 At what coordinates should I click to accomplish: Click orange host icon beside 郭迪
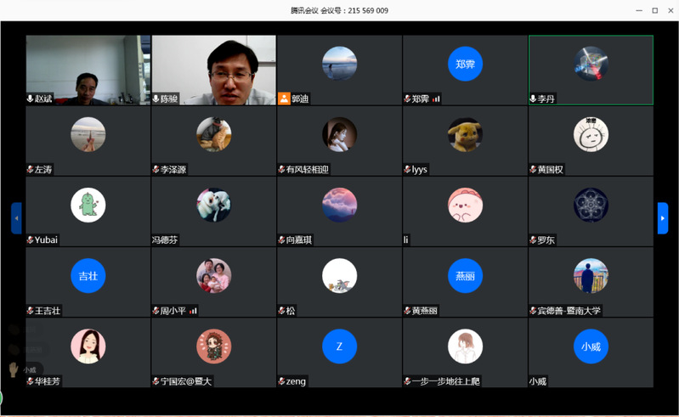click(x=284, y=99)
